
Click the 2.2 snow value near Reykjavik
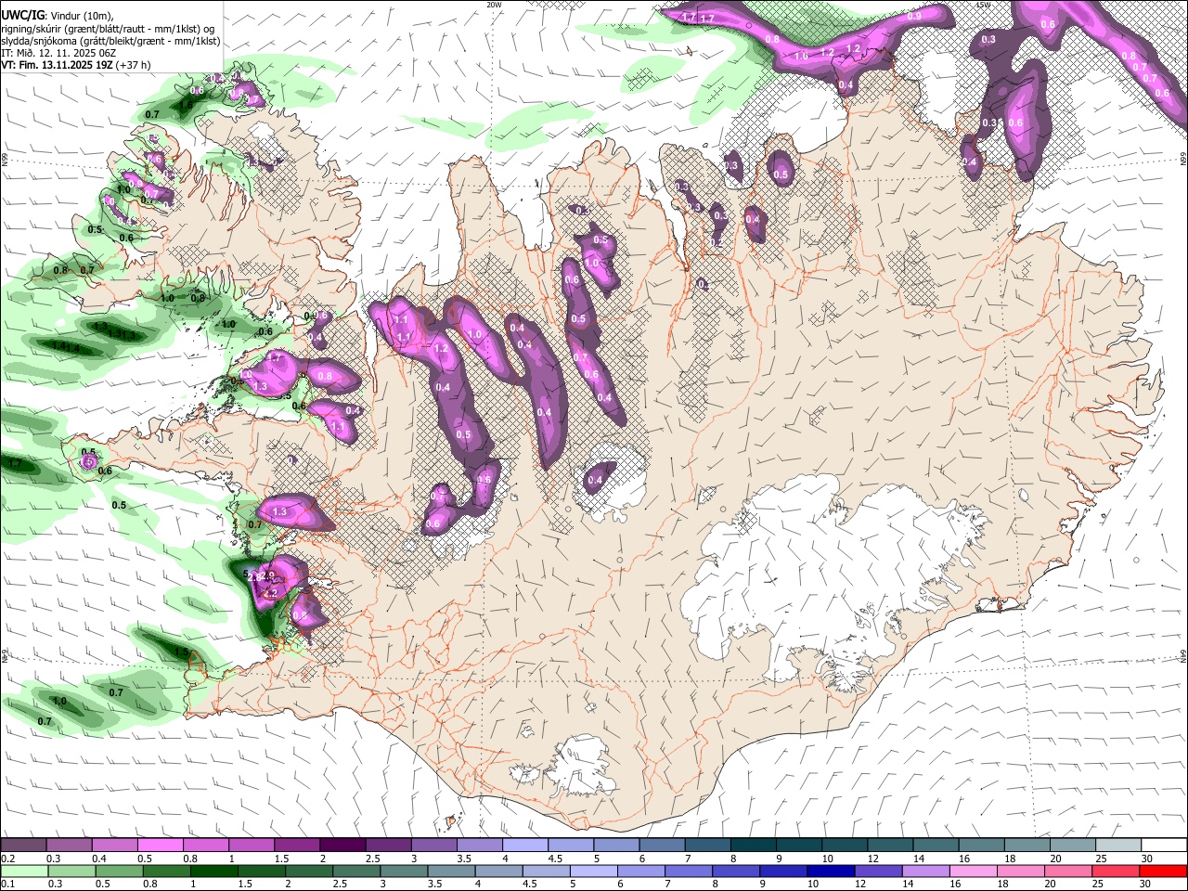tap(271, 591)
